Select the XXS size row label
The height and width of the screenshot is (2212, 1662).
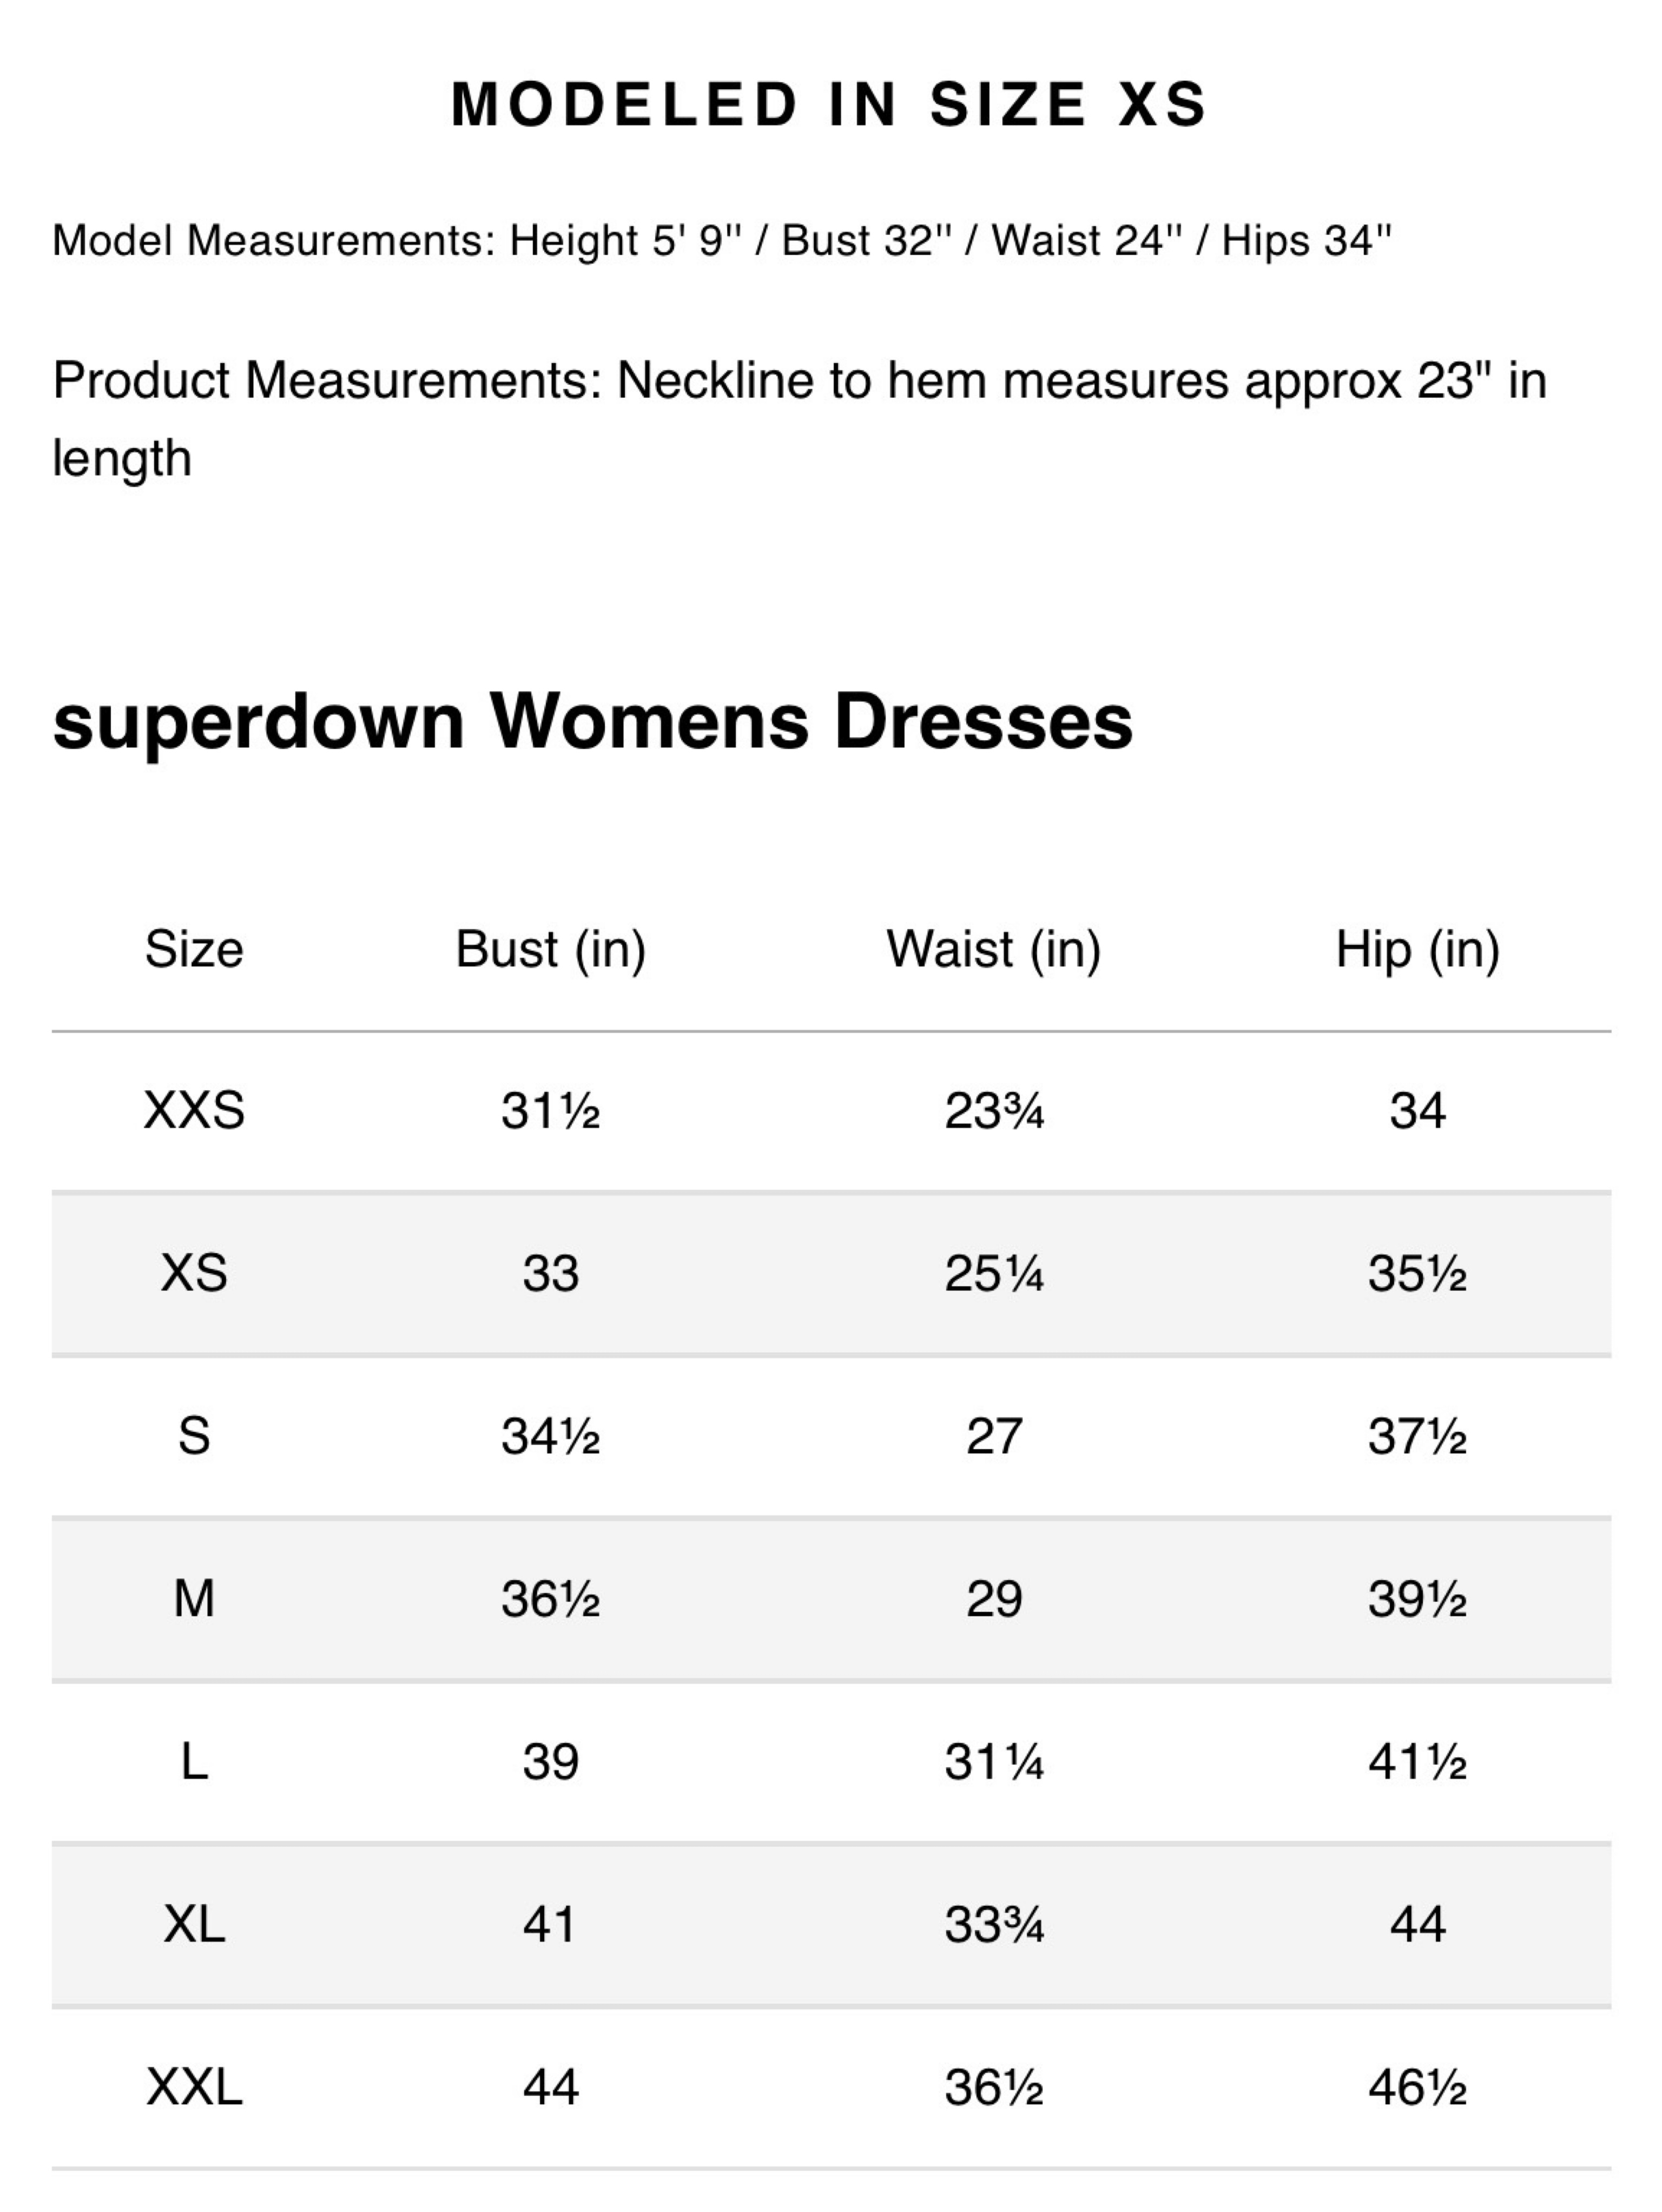pos(194,1111)
